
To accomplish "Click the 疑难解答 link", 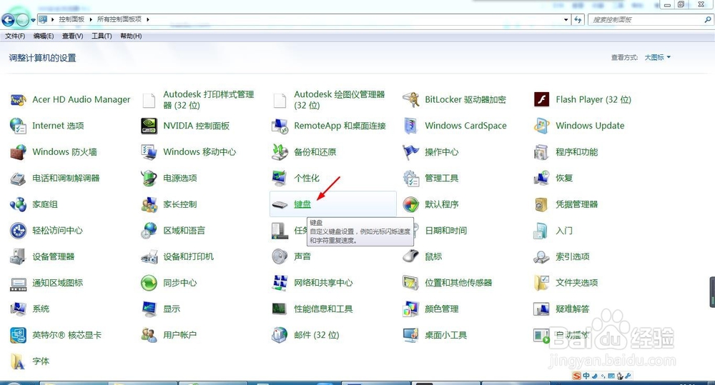I will point(572,309).
